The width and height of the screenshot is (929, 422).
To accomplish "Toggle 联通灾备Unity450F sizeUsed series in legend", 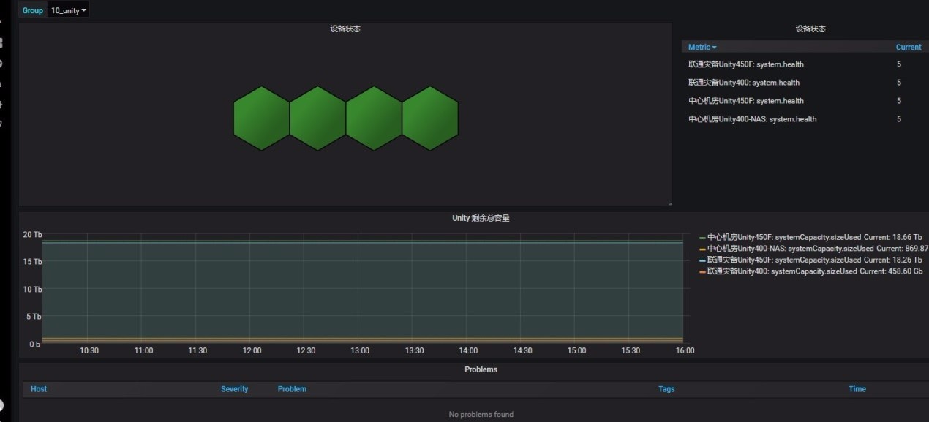I will [x=783, y=260].
